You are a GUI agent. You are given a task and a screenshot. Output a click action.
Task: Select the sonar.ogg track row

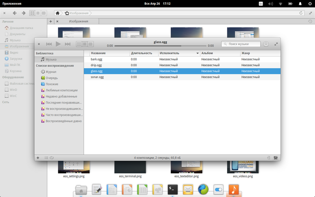pyautogui.click(x=182, y=77)
